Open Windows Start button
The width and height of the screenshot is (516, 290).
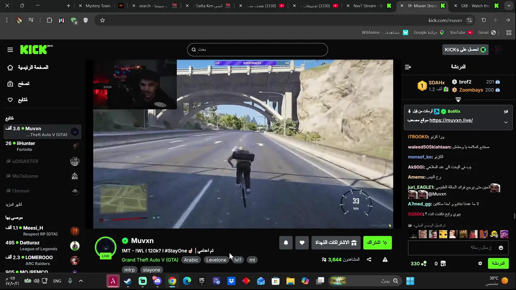coord(410,281)
